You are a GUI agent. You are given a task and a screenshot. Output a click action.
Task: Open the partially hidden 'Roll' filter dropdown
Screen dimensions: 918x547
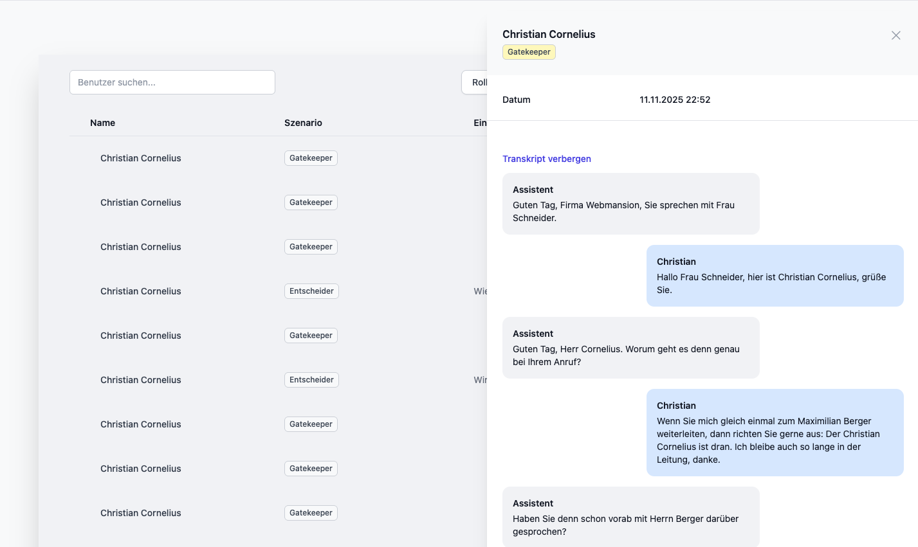click(x=475, y=82)
